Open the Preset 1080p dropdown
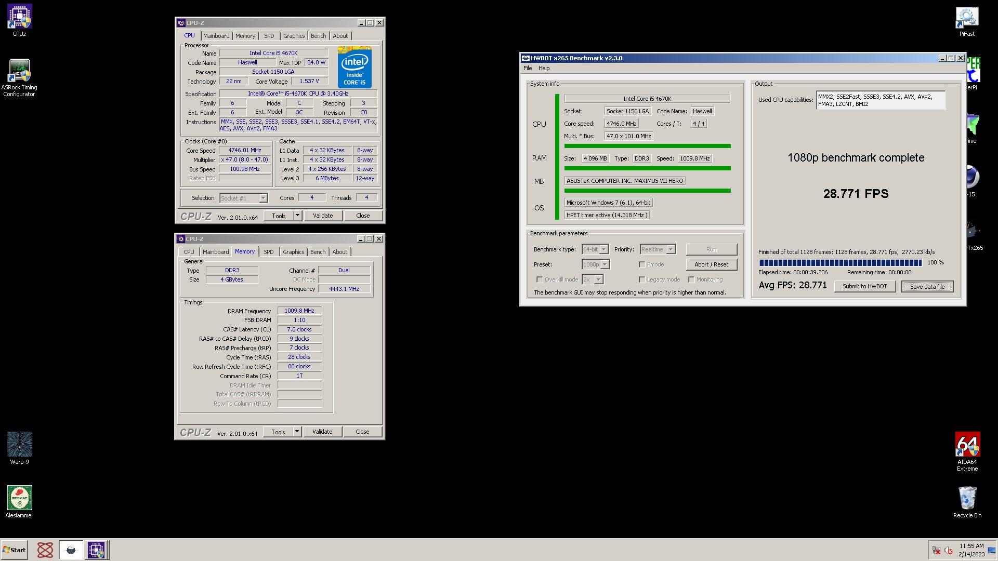The height and width of the screenshot is (561, 998). [605, 264]
